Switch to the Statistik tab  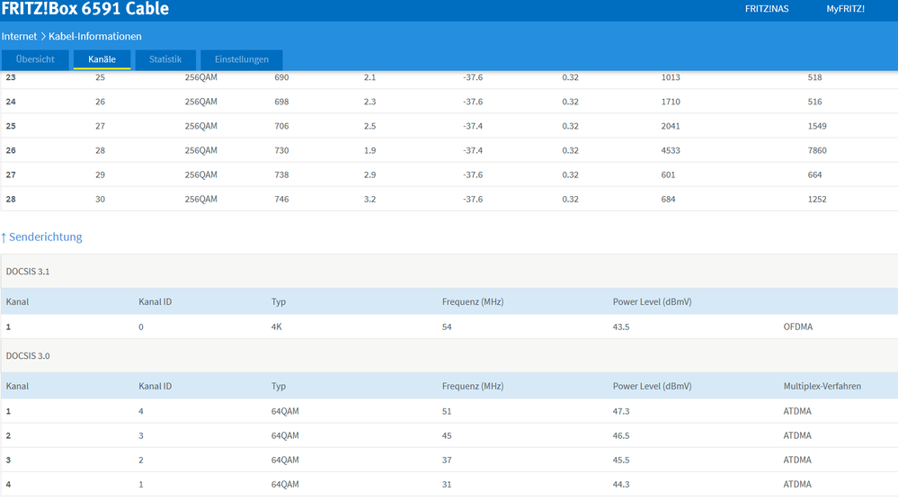[165, 59]
